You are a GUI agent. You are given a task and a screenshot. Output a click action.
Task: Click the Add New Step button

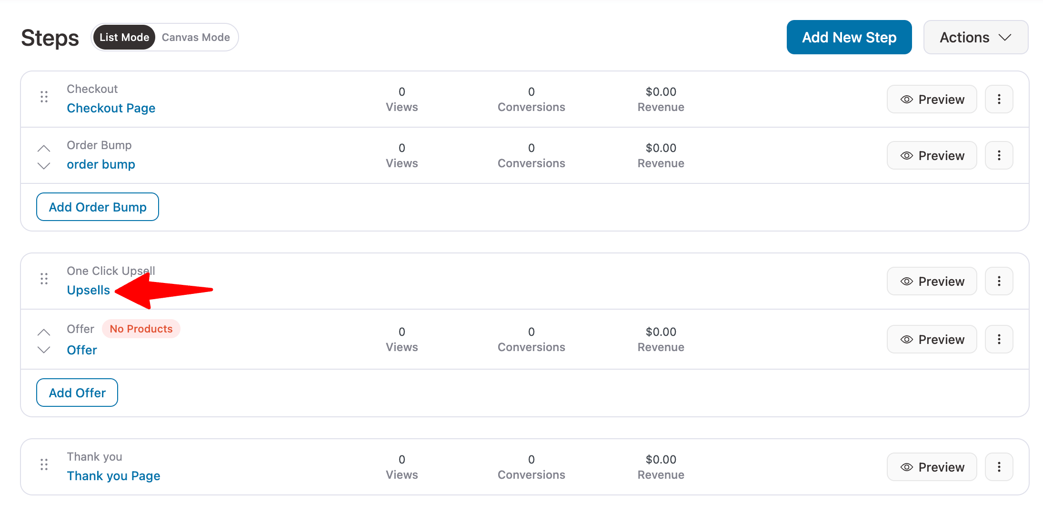tap(849, 37)
